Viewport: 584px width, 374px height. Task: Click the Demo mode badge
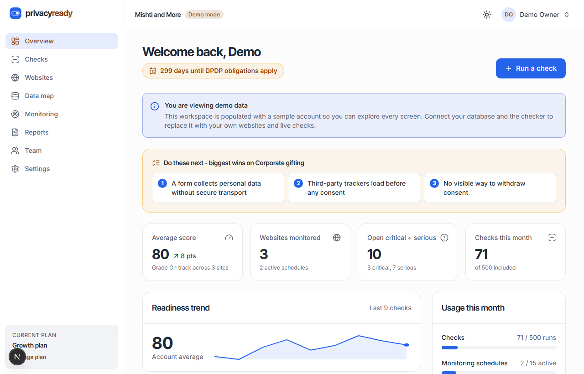(204, 15)
